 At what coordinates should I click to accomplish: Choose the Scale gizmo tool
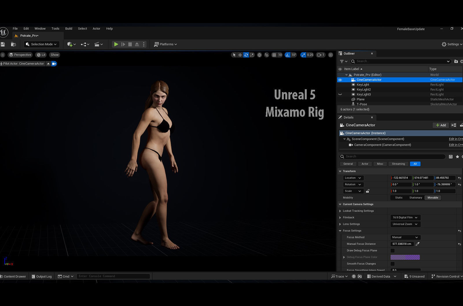252,55
